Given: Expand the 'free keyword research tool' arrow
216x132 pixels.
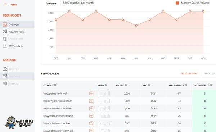Looking at the screenshot, I should click(x=91, y=101).
